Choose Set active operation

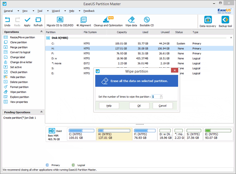(16, 67)
